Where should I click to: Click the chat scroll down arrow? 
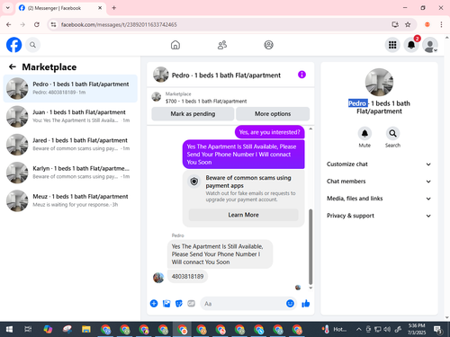point(310,288)
